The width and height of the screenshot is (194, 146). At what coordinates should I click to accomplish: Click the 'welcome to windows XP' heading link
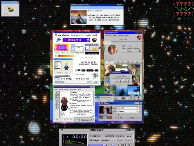click(94, 11)
